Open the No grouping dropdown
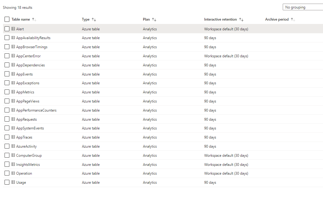 point(303,7)
